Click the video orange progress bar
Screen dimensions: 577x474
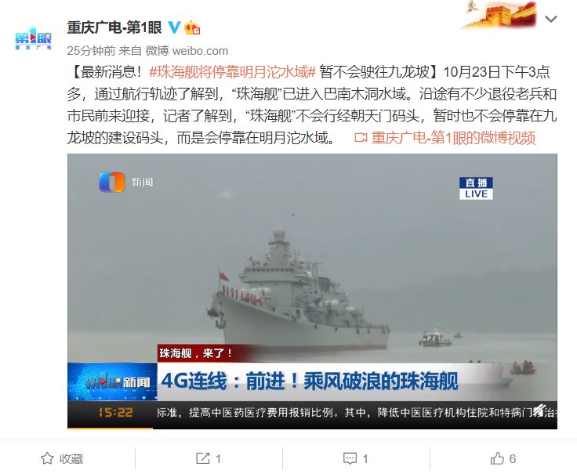coord(110,428)
